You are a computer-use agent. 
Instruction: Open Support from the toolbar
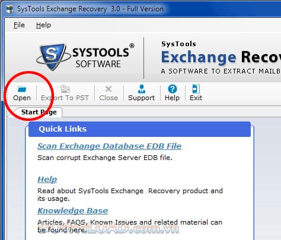(x=141, y=93)
